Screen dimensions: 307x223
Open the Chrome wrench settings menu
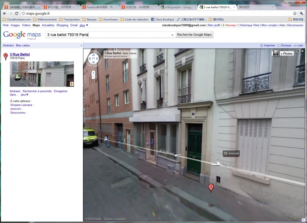tap(302, 13)
